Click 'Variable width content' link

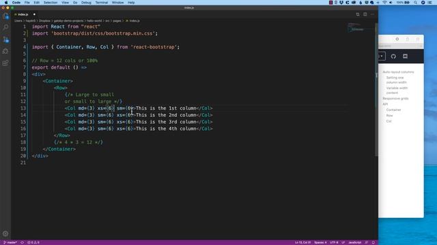[x=397, y=91]
